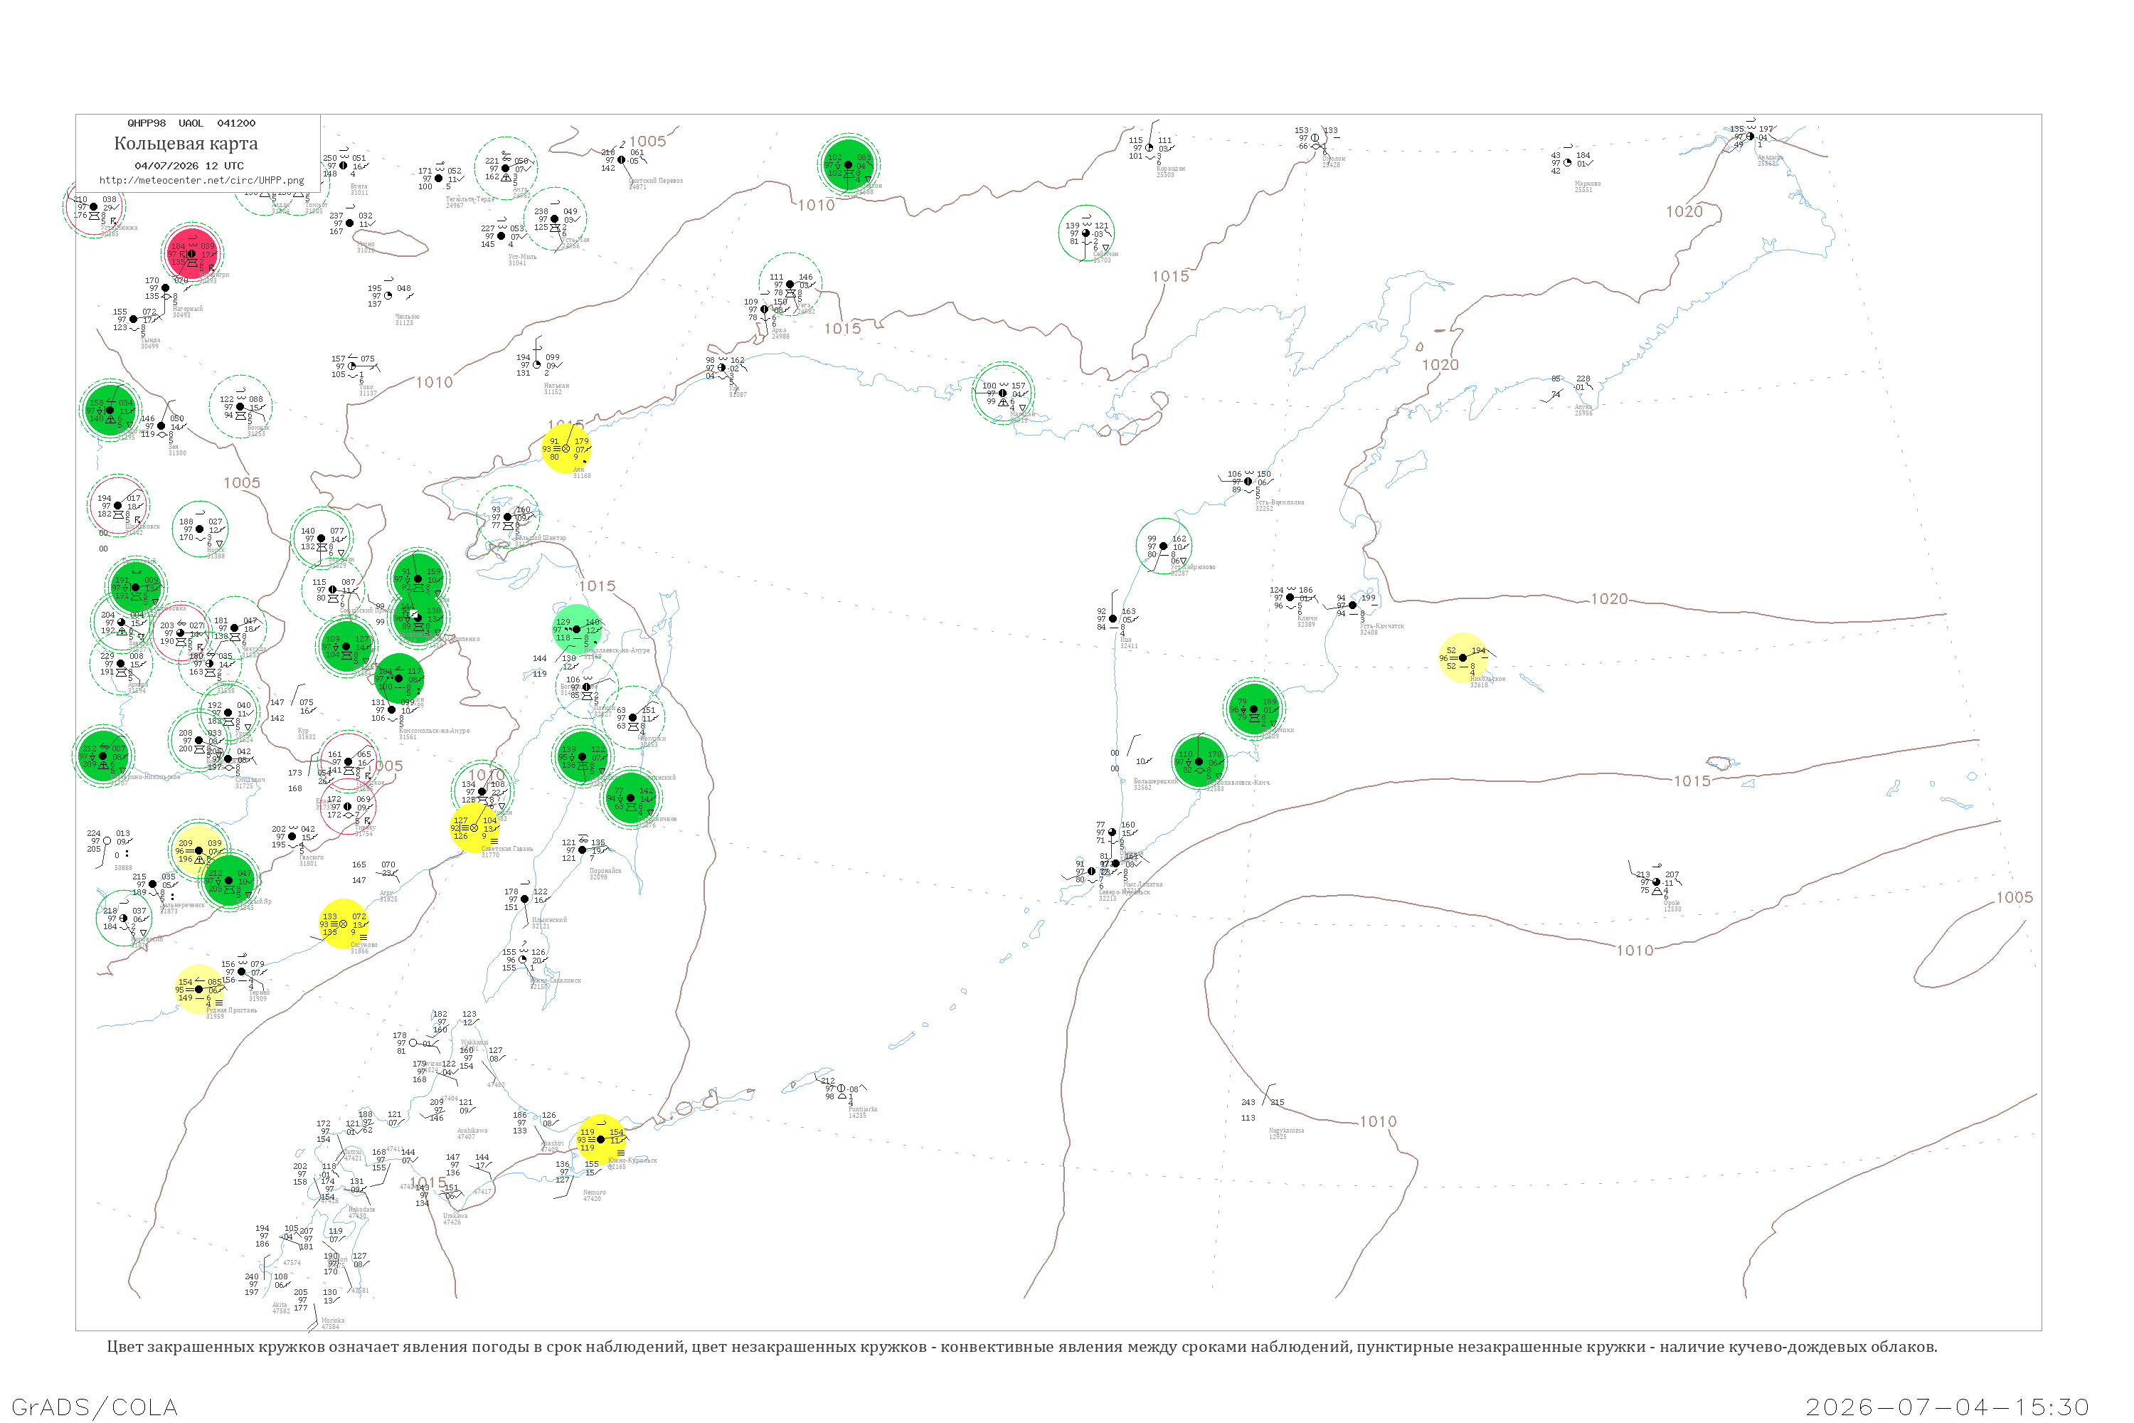The width and height of the screenshot is (2134, 1423).
Task: Select the 04/07/2026 12 UTC date text
Action: [189, 166]
